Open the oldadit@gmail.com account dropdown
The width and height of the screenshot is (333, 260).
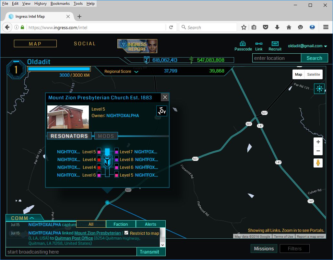[x=307, y=46]
